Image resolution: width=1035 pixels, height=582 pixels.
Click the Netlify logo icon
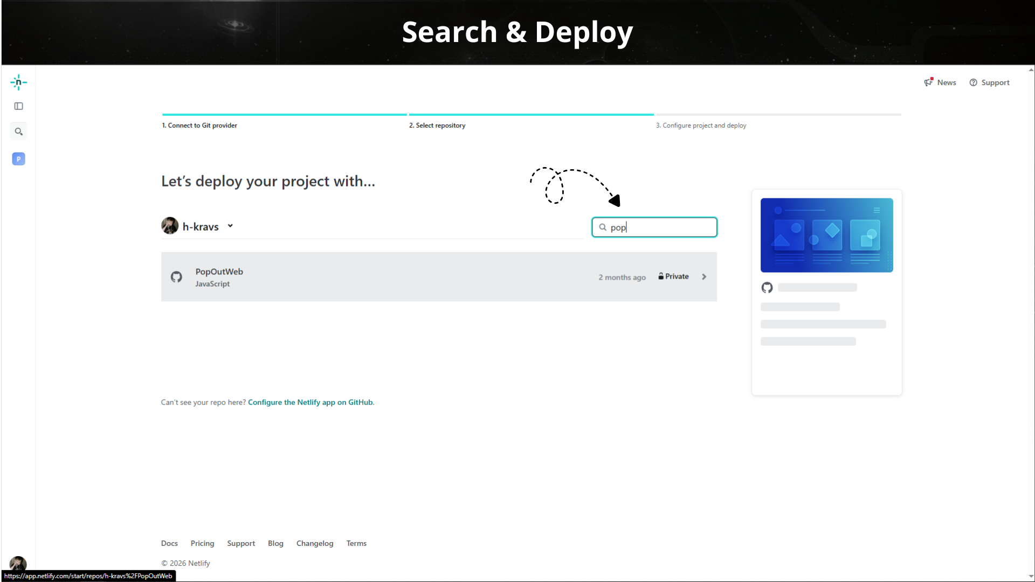(18, 82)
